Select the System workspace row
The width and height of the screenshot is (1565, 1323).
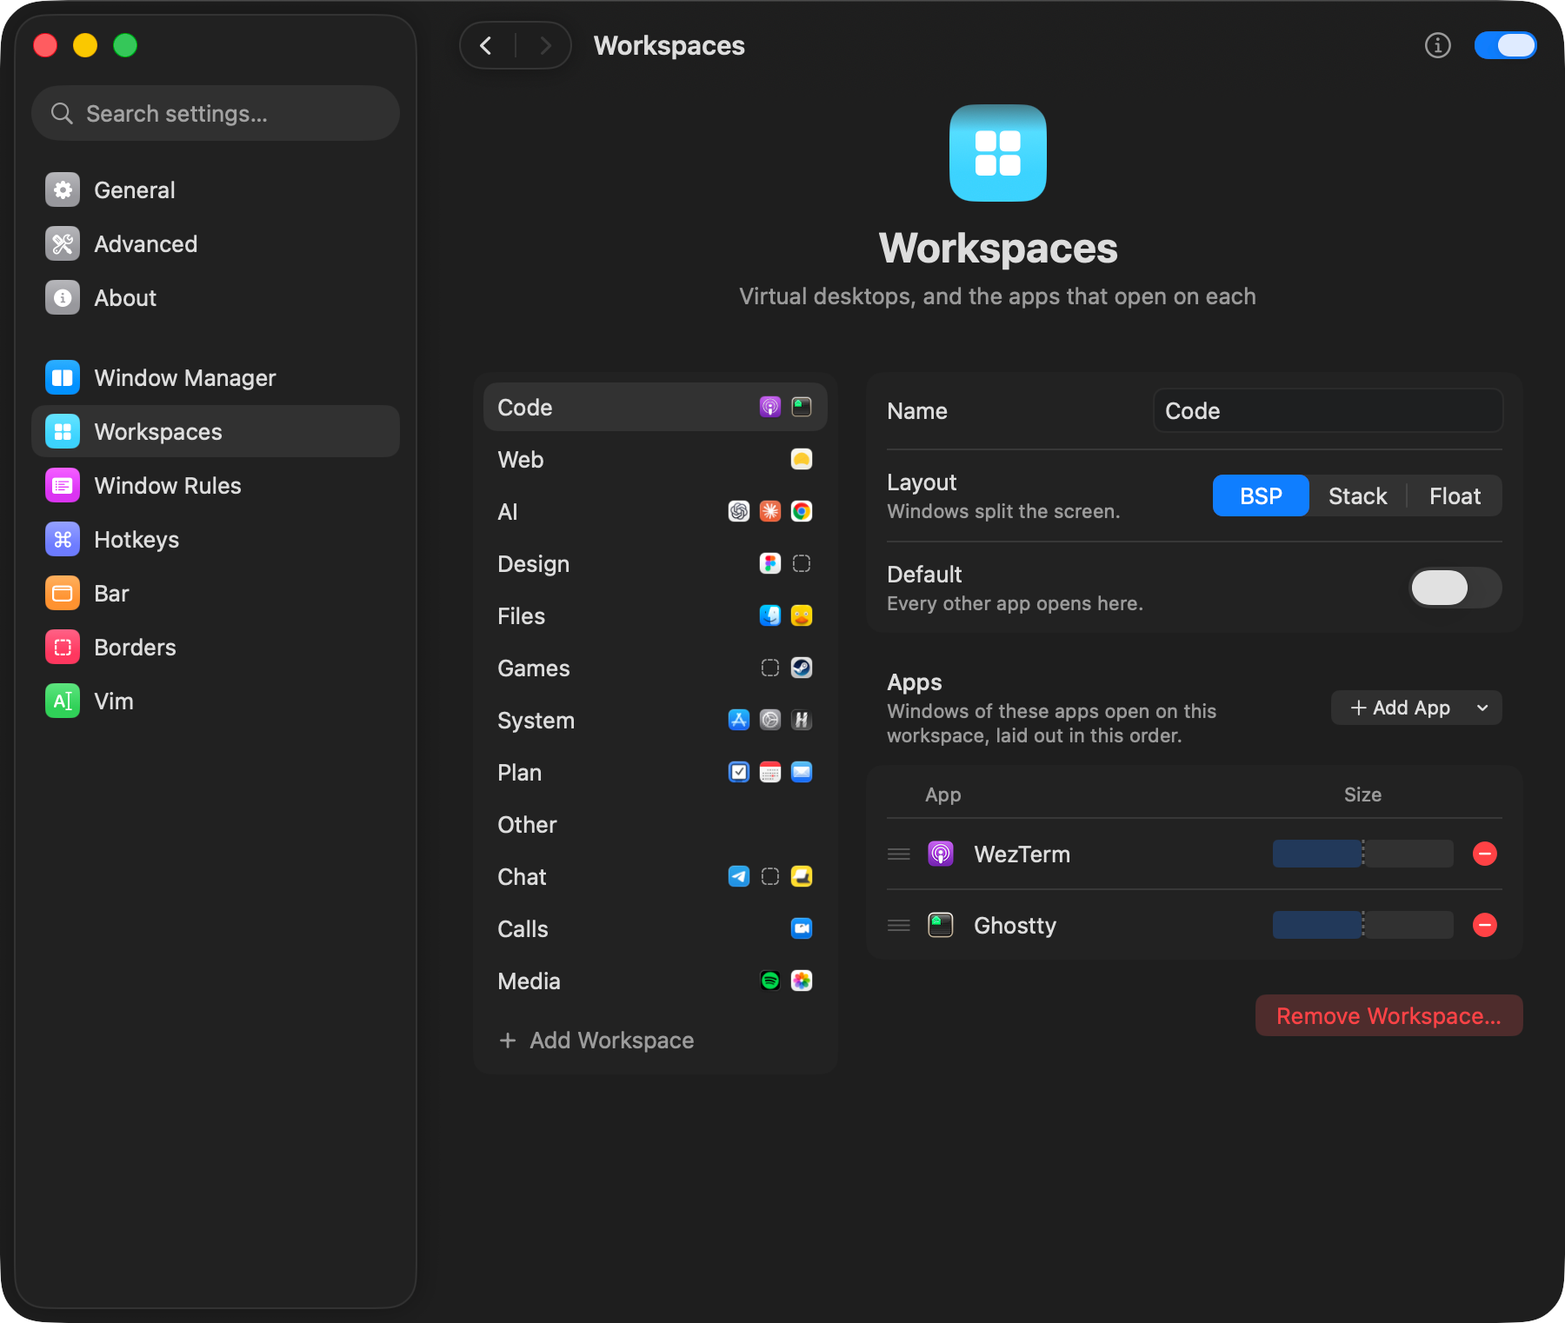pyautogui.click(x=656, y=721)
